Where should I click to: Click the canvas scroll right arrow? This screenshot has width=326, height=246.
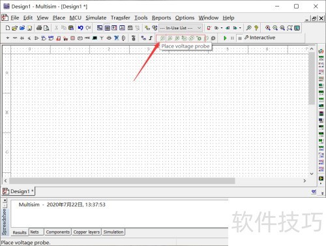(304, 181)
